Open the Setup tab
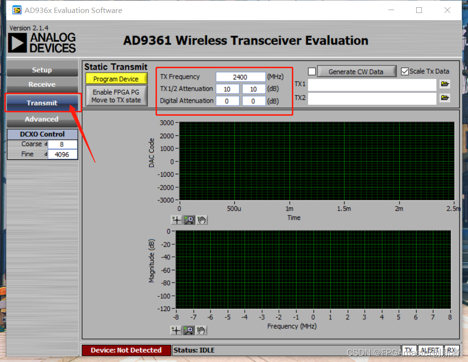The width and height of the screenshot is (468, 362). coord(42,70)
